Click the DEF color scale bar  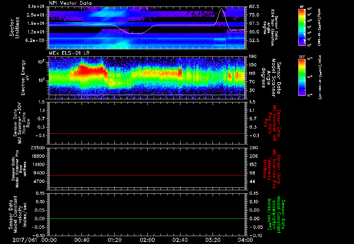(301, 77)
